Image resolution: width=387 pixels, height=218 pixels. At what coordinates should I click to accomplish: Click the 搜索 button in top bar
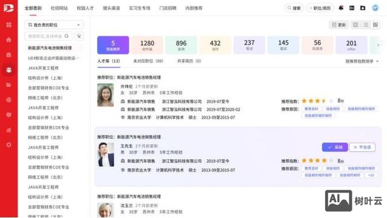coord(294,8)
